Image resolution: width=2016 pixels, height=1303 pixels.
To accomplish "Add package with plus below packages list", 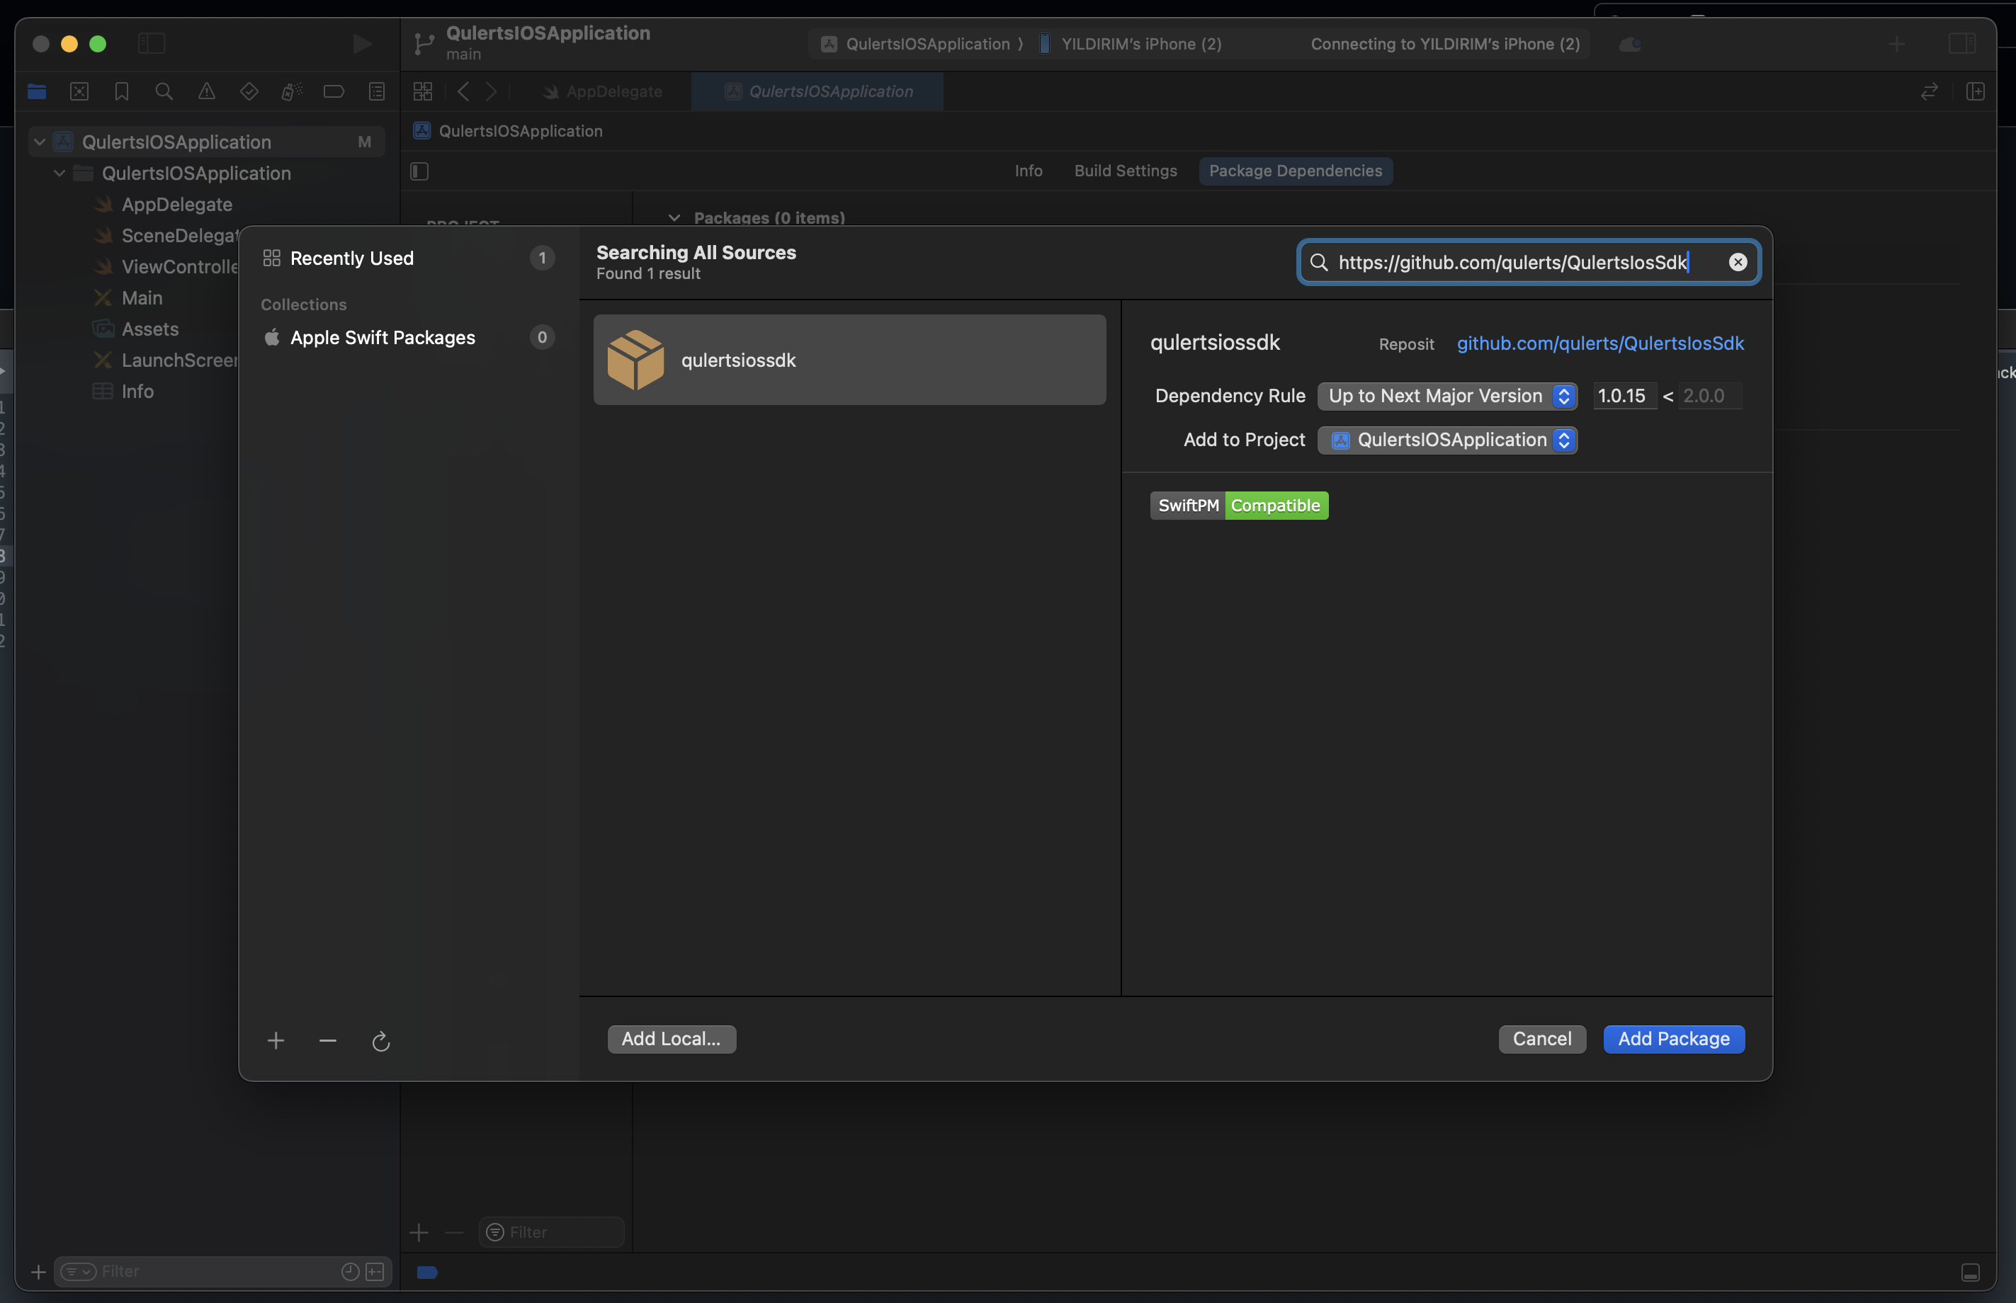I will point(419,1233).
